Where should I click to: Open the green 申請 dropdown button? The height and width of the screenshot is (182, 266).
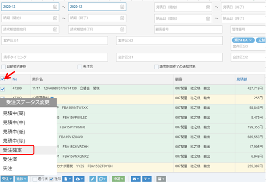(118, 179)
